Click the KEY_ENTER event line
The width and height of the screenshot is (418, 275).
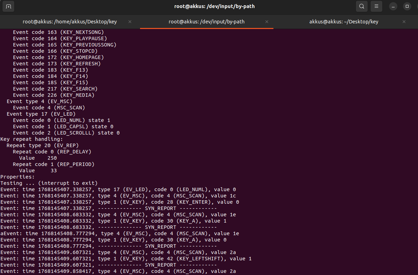(x=119, y=202)
